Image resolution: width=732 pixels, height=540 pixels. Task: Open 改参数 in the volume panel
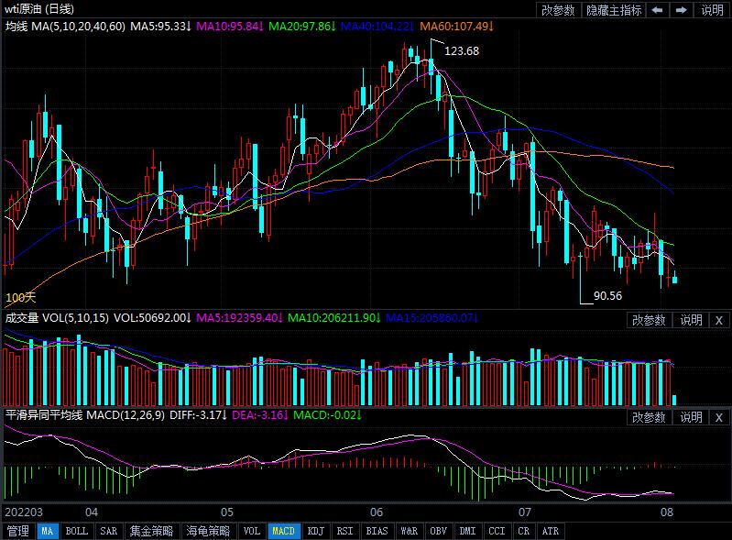click(x=649, y=320)
